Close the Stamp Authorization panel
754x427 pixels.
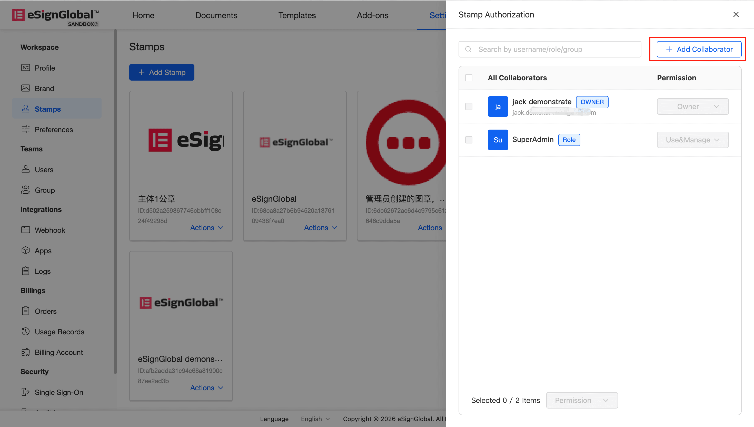[x=736, y=14]
